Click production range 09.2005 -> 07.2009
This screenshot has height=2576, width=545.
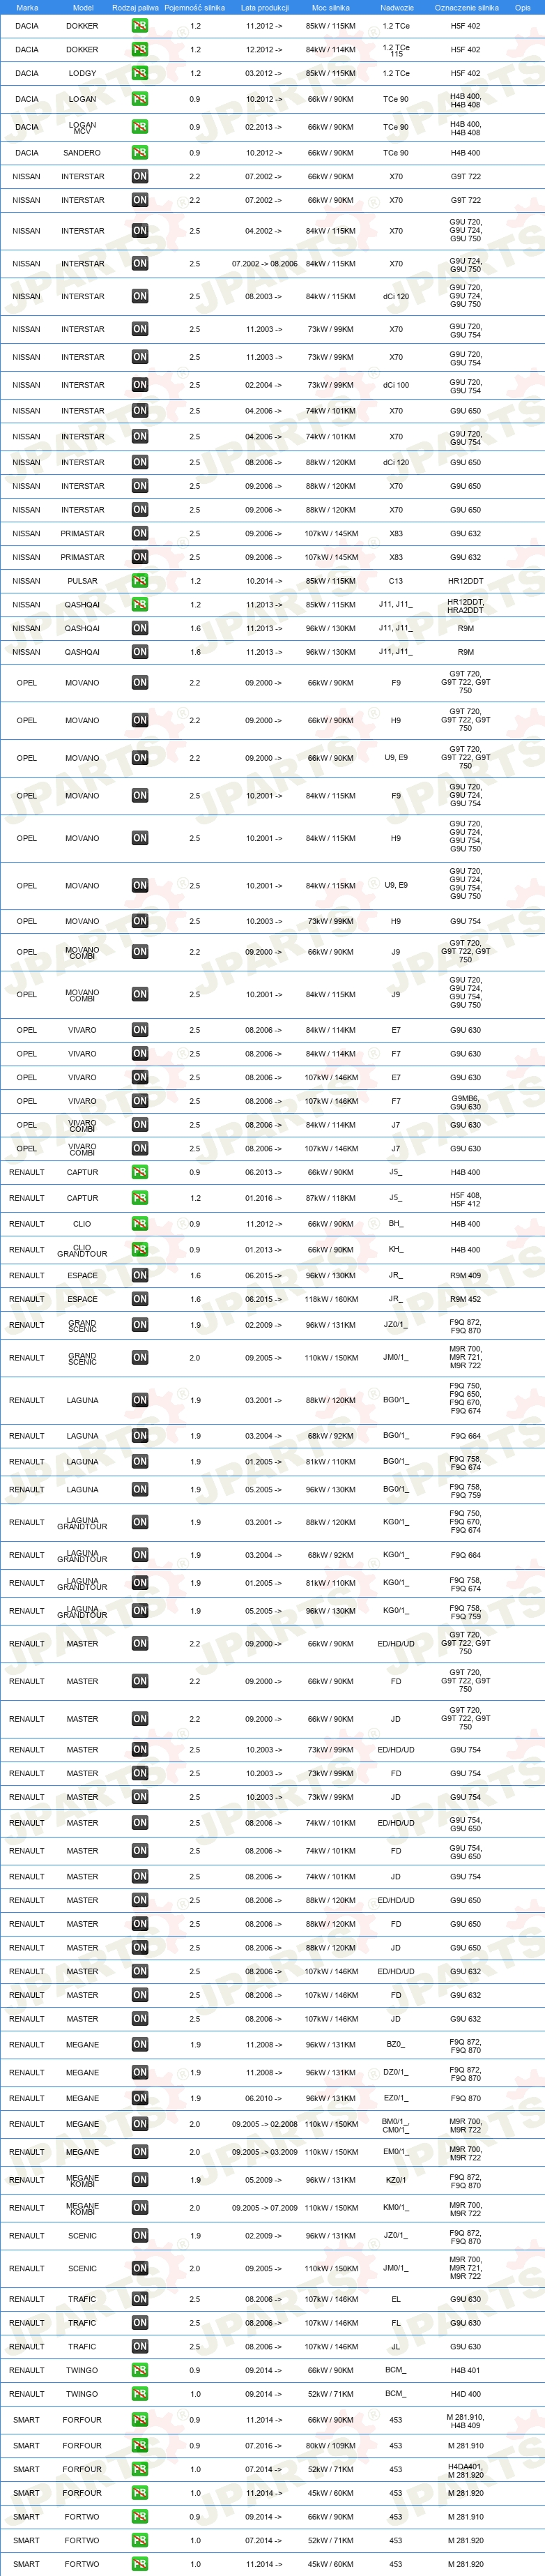point(264,2208)
